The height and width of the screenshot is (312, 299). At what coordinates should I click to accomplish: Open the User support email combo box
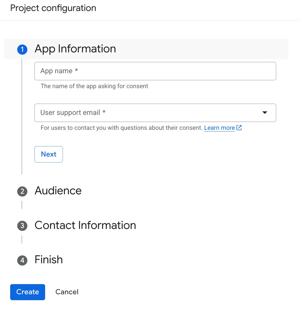tap(155, 113)
